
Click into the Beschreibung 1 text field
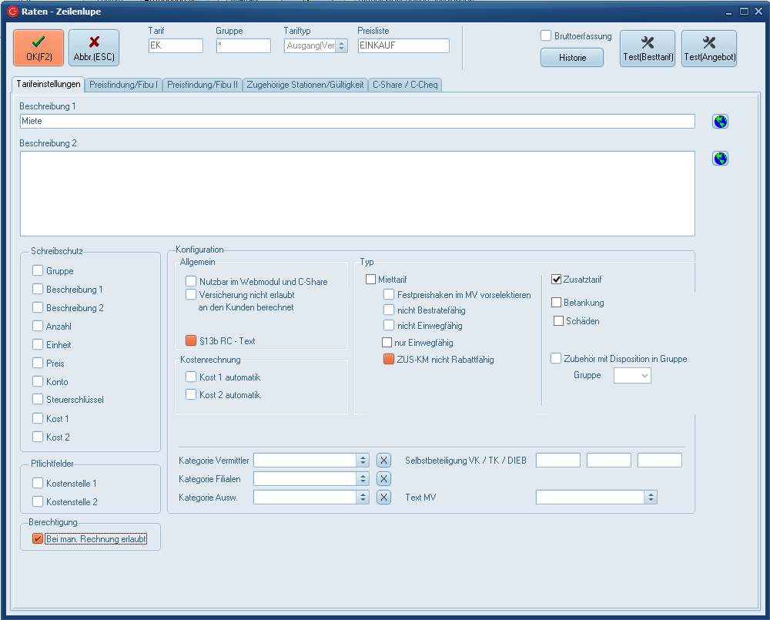(357, 122)
